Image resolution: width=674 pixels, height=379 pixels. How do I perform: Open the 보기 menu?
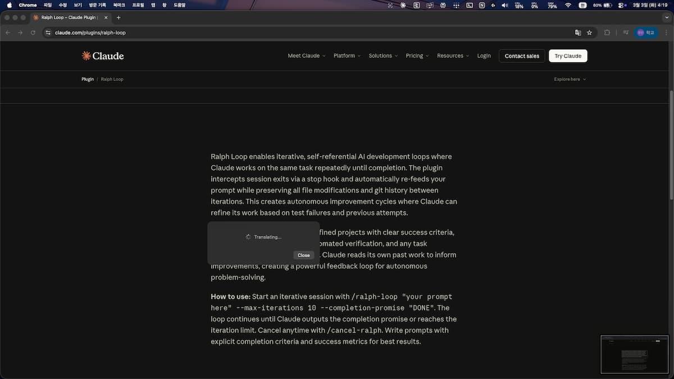click(x=78, y=5)
